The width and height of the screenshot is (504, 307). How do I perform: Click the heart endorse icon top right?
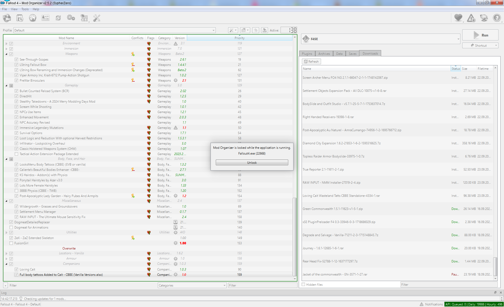tap(458, 18)
